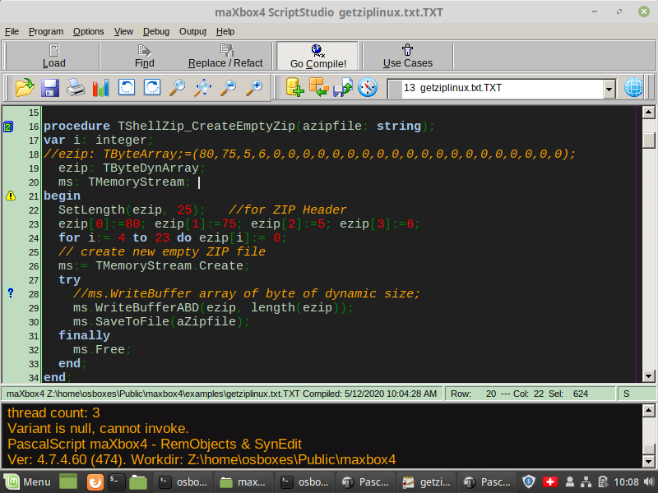Viewport: 658px width, 493px height.
Task: Open the Linux Mint Menu launcher
Action: click(26, 481)
